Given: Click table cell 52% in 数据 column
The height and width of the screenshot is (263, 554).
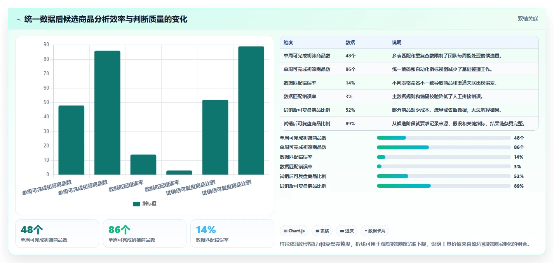Looking at the screenshot, I should pos(350,110).
